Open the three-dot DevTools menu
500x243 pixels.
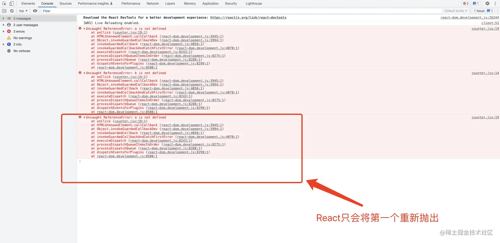(495, 3)
